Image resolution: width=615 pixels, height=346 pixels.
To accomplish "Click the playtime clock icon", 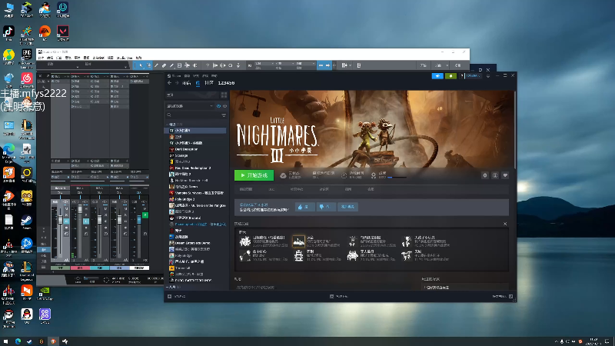I will [344, 175].
